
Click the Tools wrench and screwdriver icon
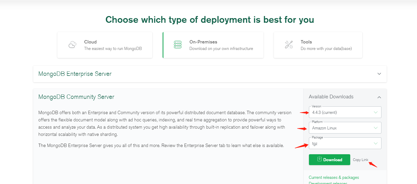[289, 45]
